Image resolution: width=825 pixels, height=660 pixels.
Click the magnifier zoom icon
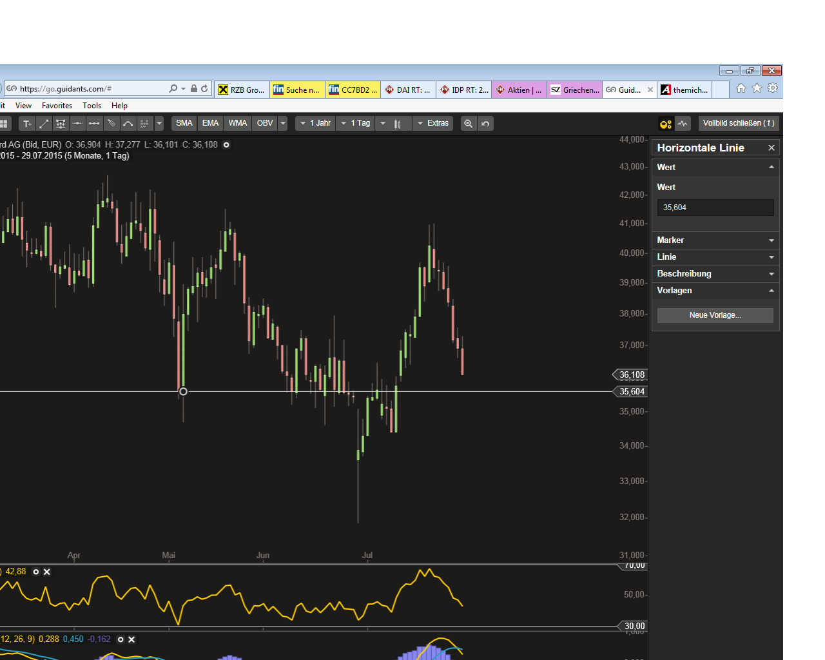click(x=469, y=123)
